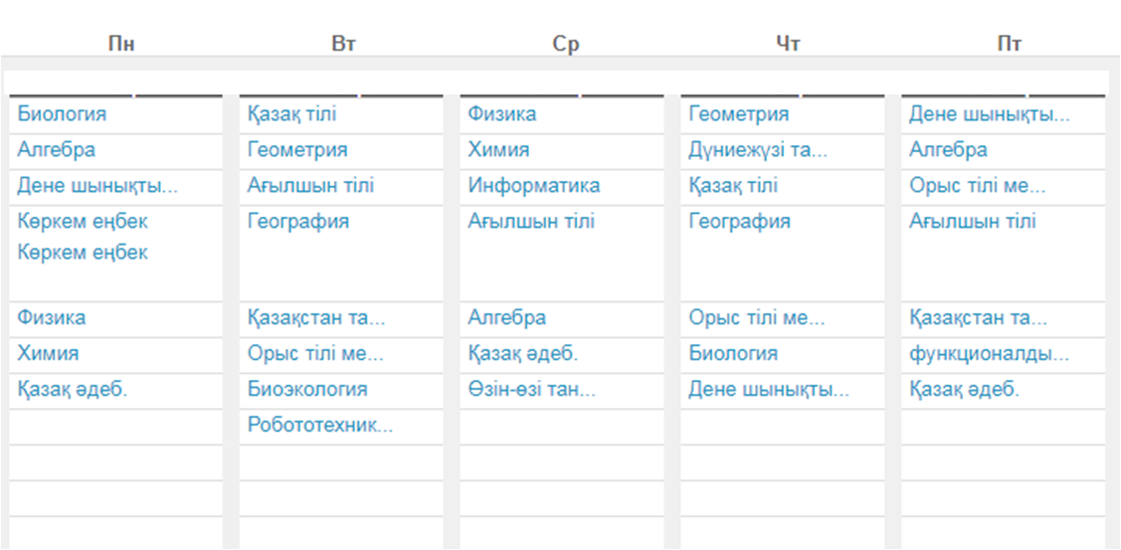The image size is (1121, 550).
Task: Open Робототехник... lesson on Tuesday
Action: click(x=320, y=426)
